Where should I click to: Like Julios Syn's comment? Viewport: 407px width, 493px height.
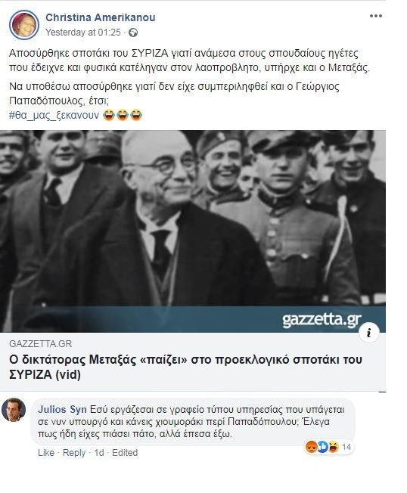coord(46,453)
